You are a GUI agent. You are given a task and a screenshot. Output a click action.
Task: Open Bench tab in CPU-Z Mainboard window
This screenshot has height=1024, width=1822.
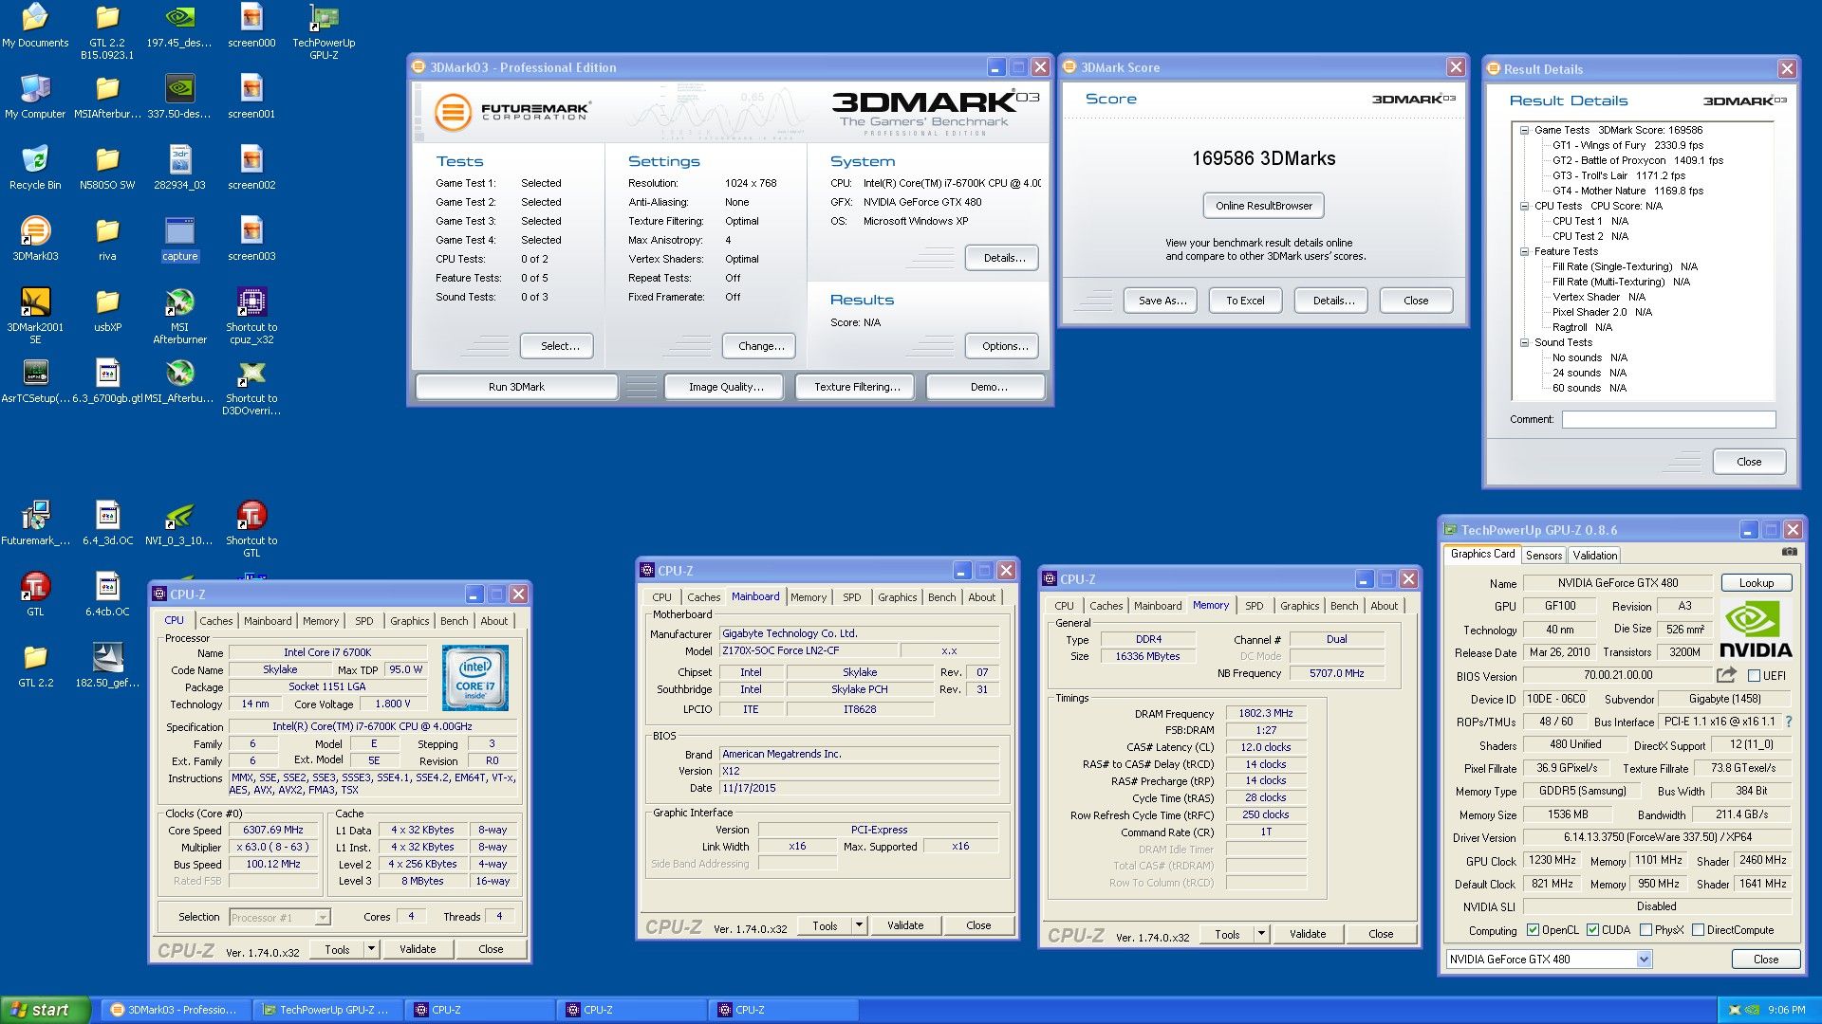941,597
